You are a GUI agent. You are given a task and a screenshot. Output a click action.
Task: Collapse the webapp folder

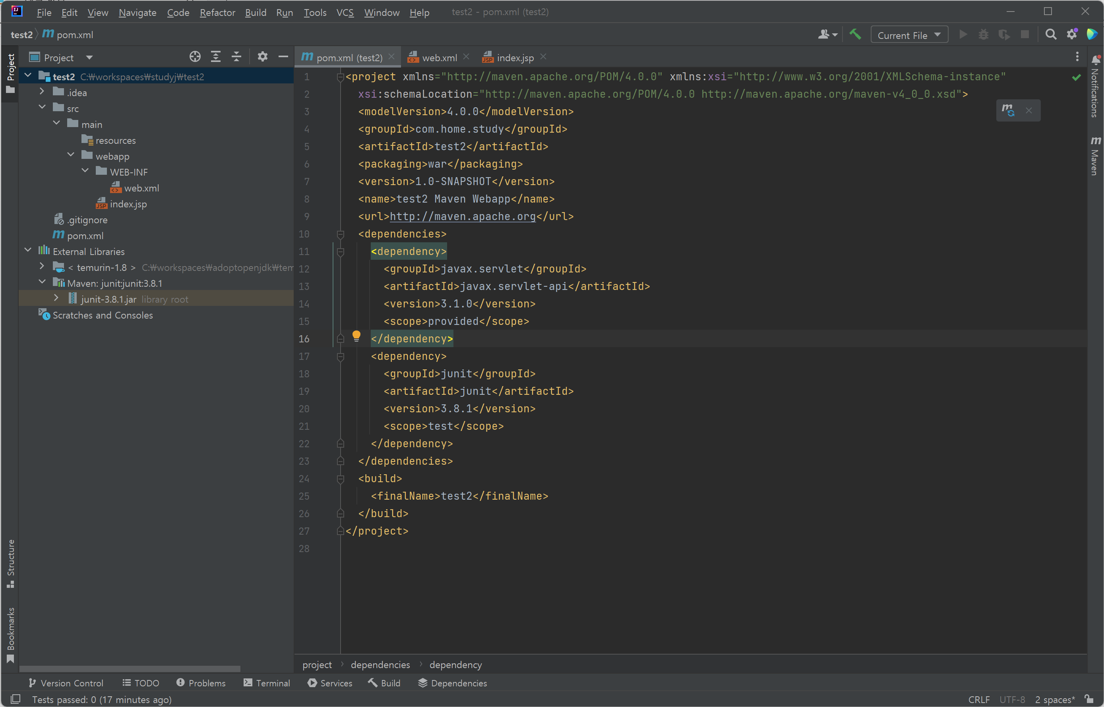71,155
